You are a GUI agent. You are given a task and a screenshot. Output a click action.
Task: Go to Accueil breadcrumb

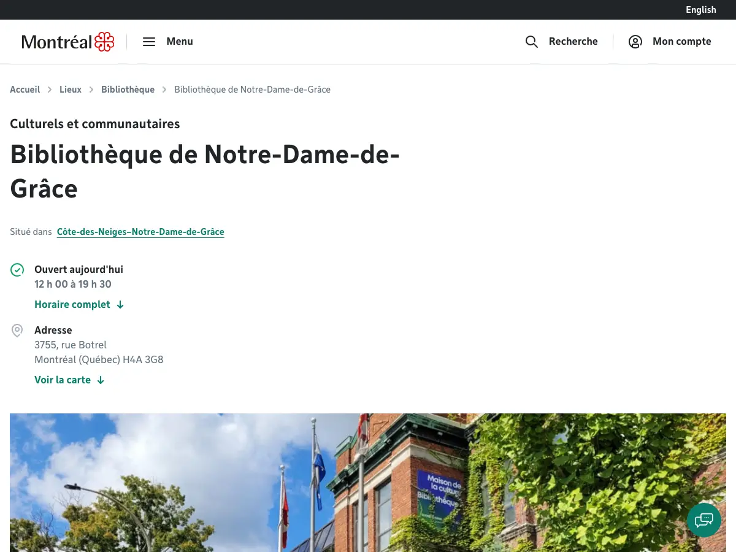tap(25, 90)
